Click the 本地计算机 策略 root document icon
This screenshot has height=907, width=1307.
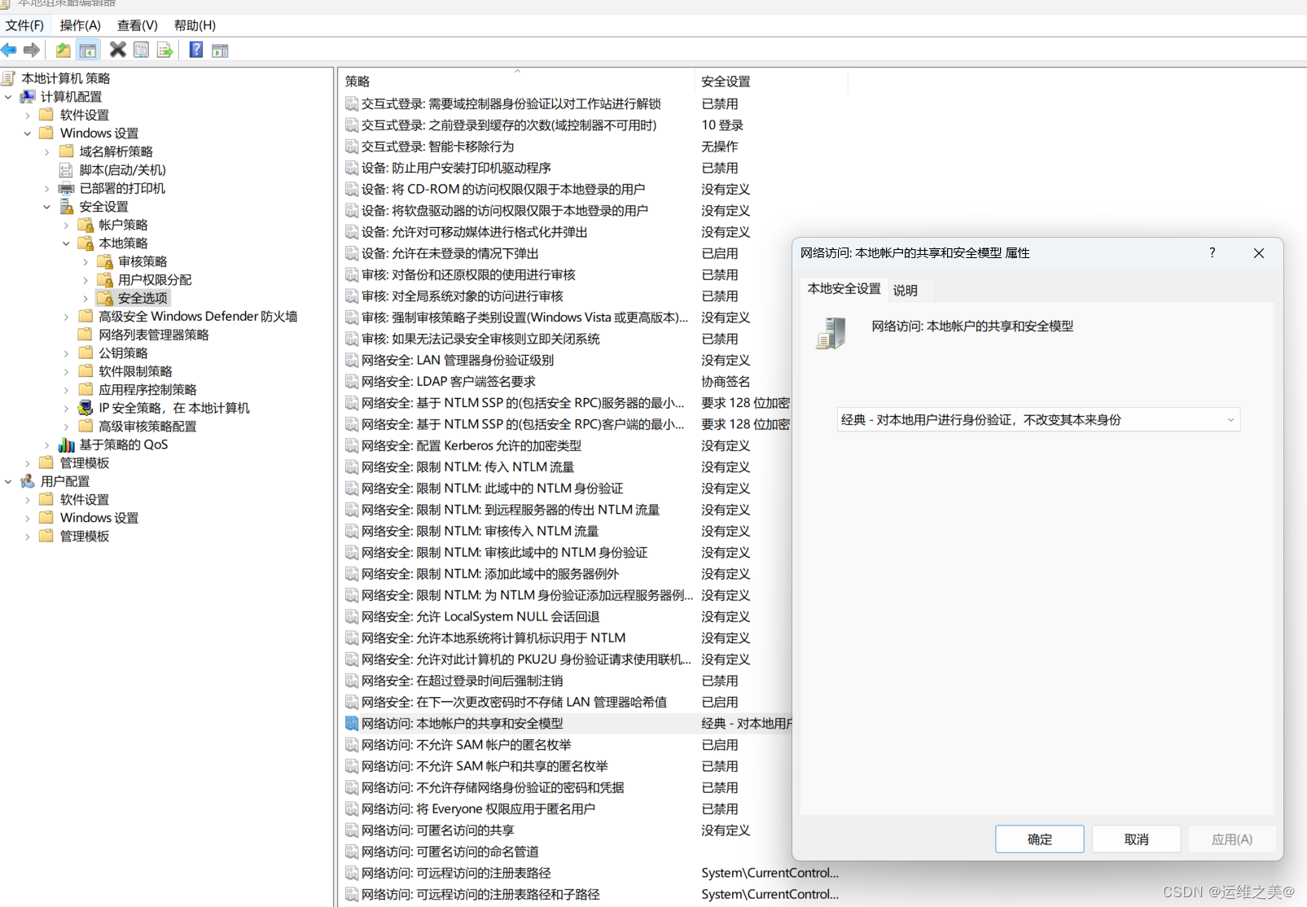[x=9, y=78]
